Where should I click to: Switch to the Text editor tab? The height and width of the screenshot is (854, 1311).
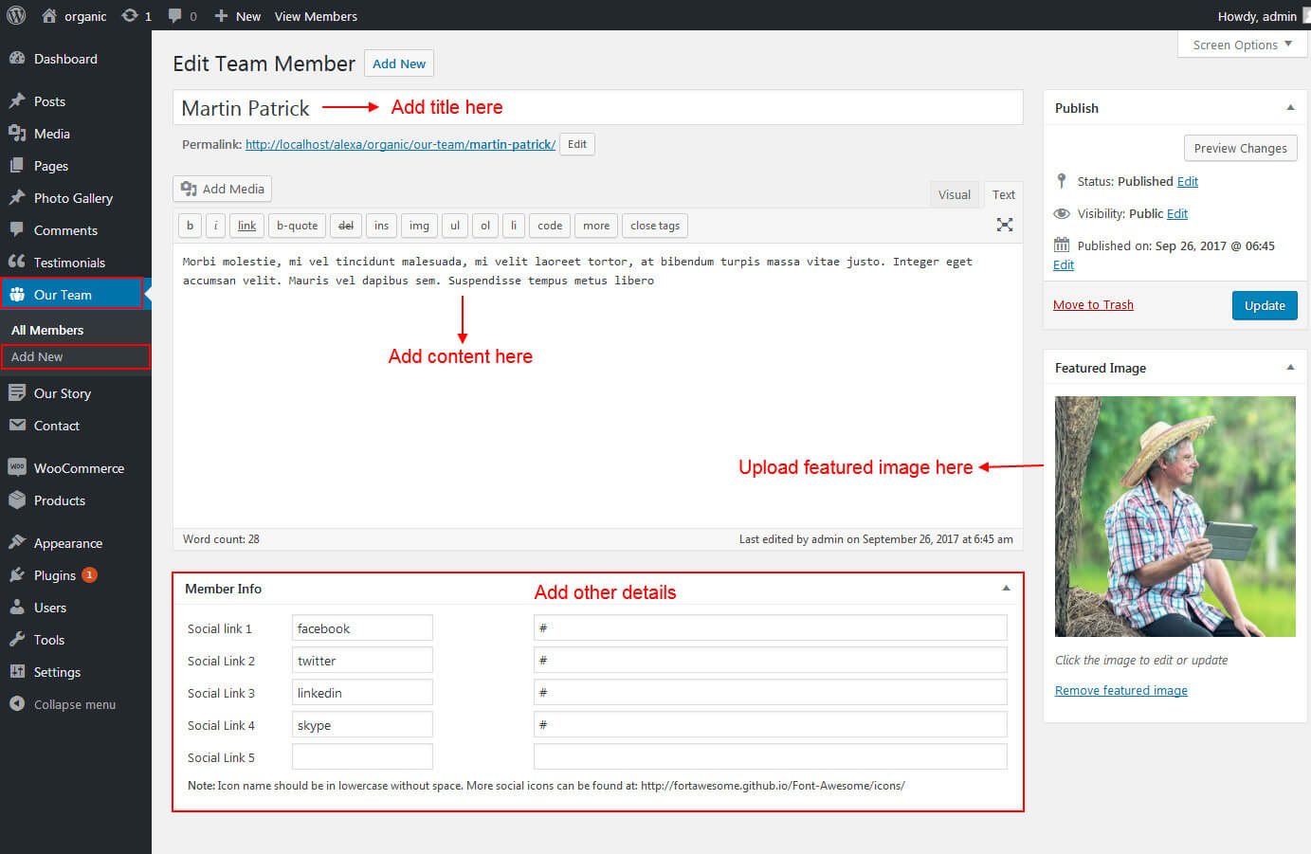click(x=1004, y=194)
